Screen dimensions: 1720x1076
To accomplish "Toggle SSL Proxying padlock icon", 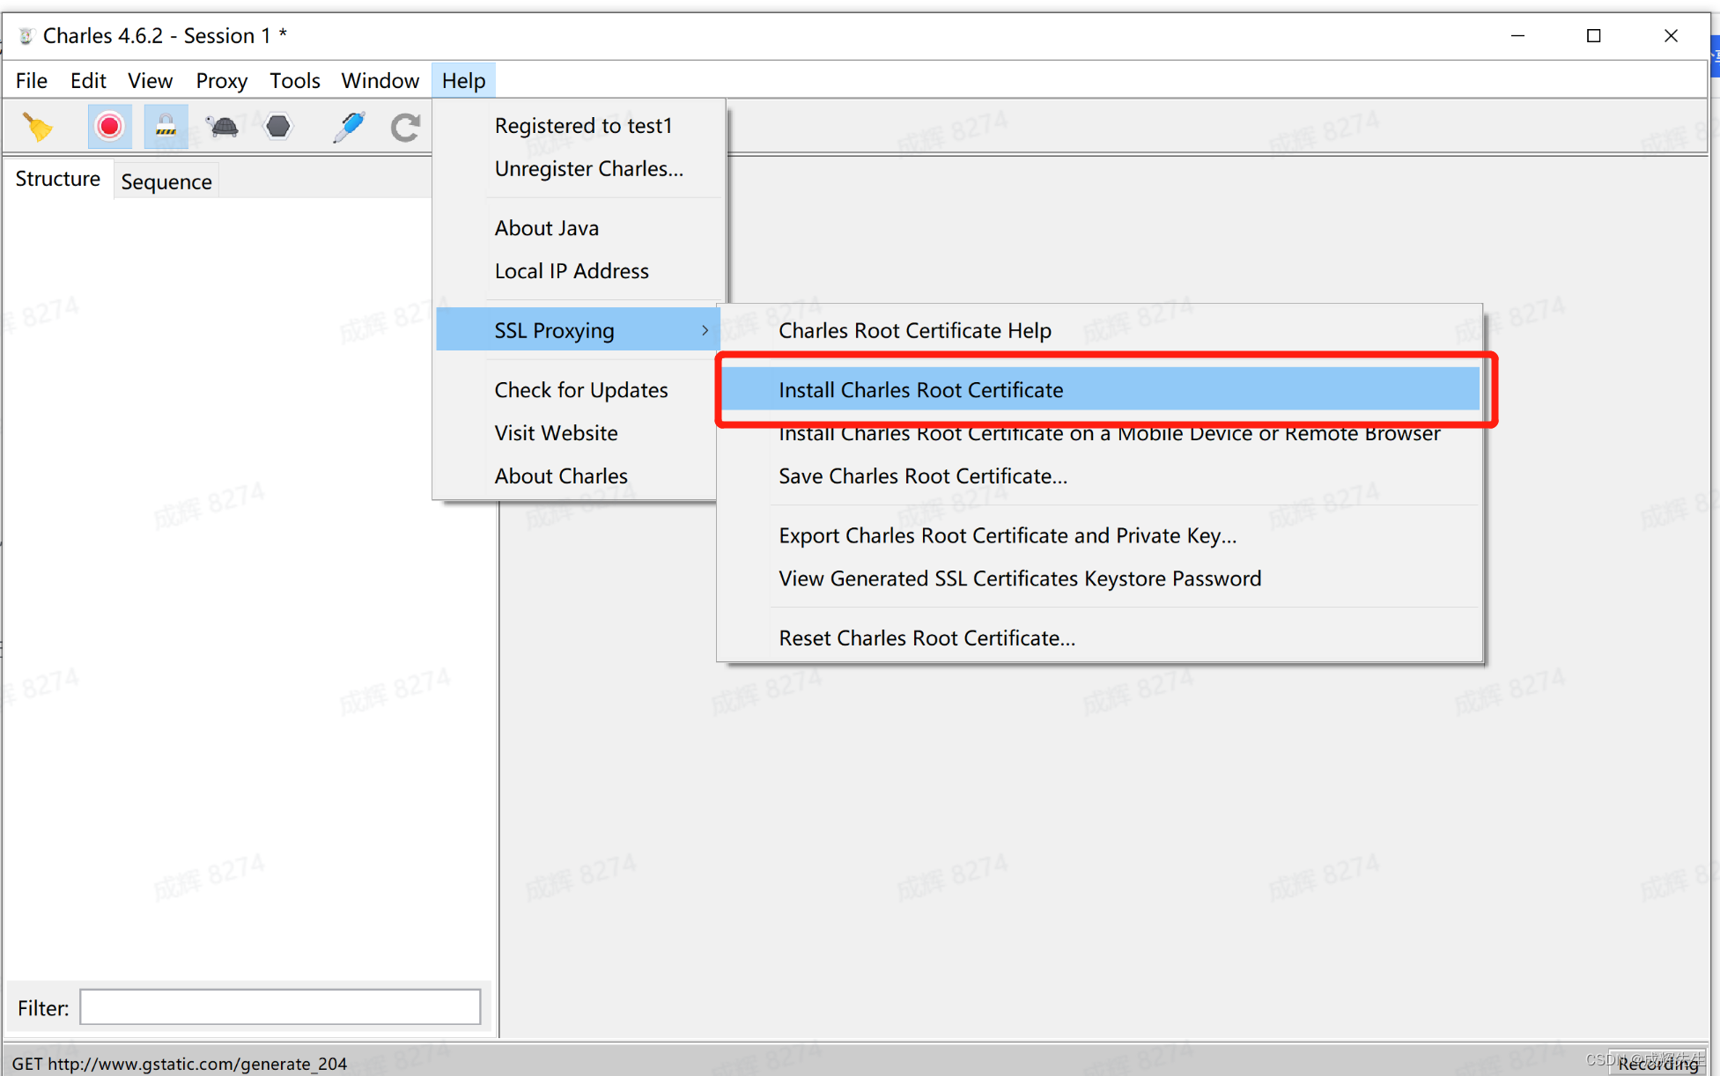I will pos(166,127).
